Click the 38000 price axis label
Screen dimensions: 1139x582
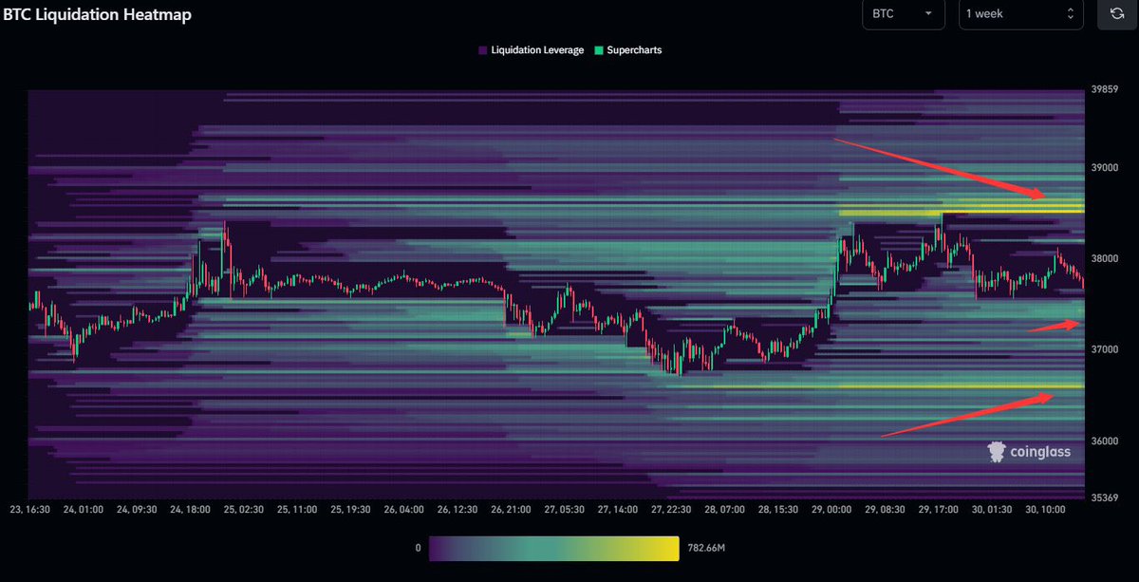coord(1103,258)
